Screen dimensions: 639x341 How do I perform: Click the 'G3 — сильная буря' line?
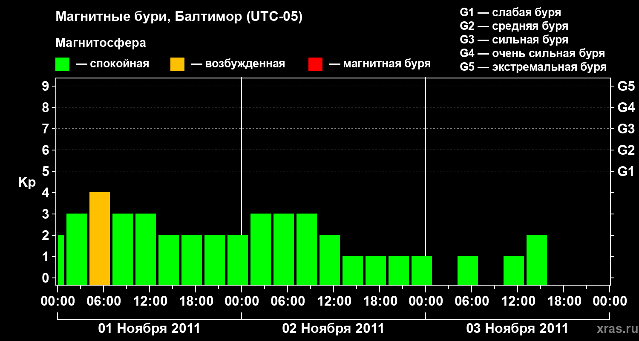(x=514, y=40)
